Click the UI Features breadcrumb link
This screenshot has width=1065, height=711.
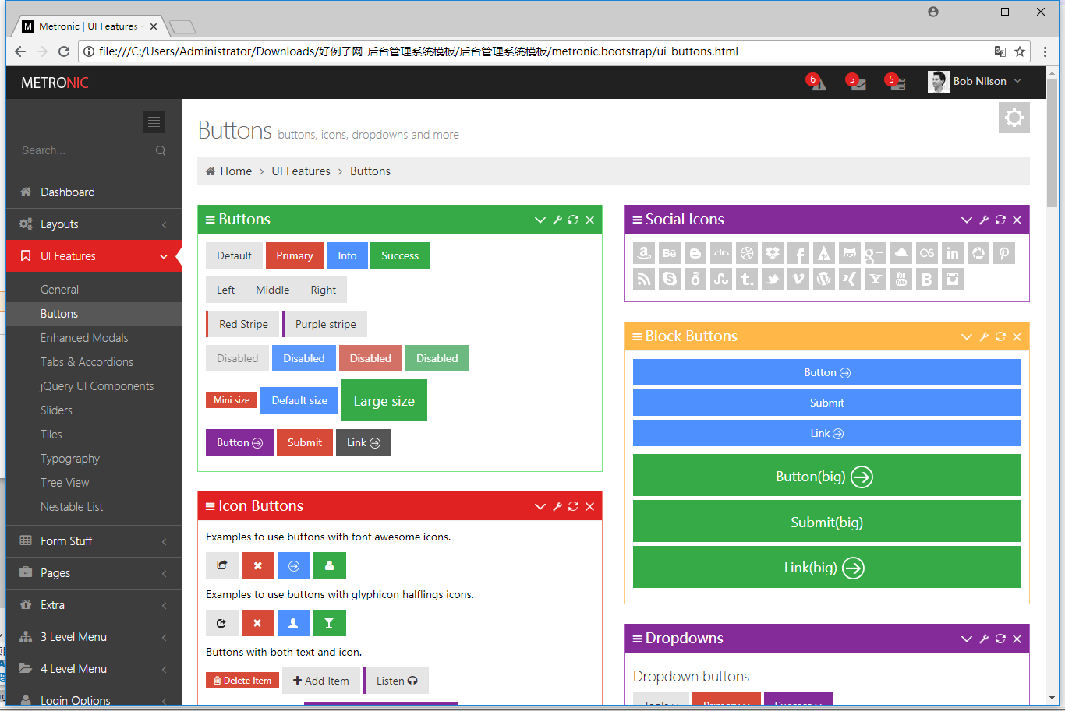point(301,171)
